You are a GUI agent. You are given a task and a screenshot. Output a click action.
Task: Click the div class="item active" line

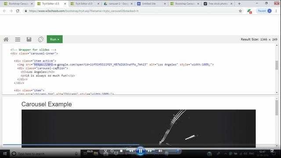[35, 61]
